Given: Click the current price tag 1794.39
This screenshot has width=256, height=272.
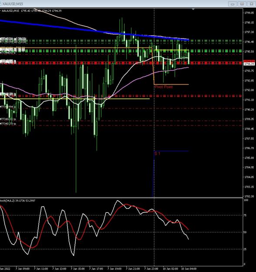Looking at the screenshot, I should (249, 64).
